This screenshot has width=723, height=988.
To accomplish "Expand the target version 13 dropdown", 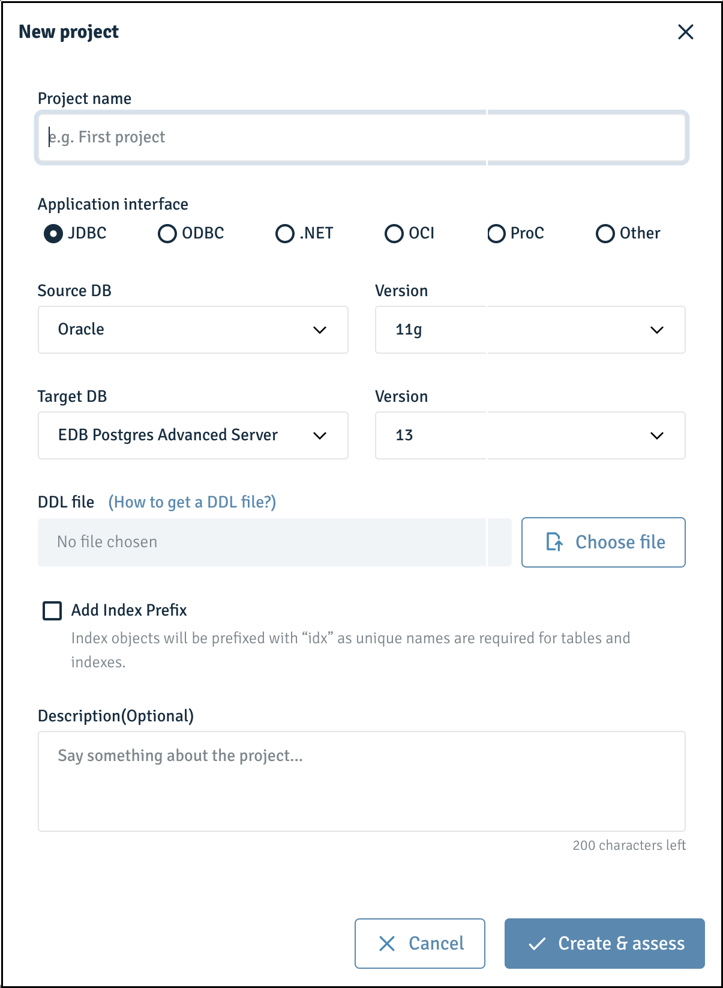I will 530,435.
